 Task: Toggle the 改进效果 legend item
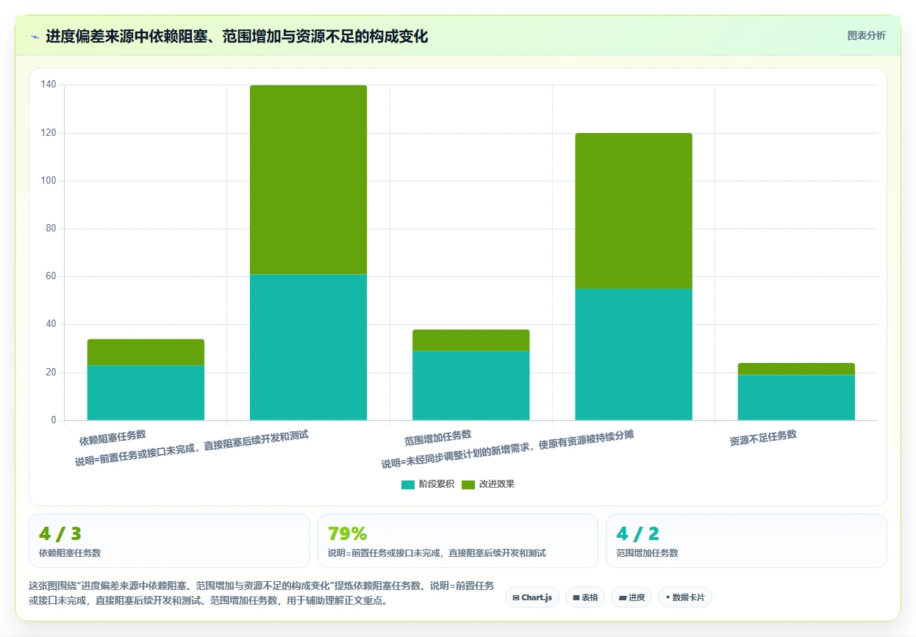(x=488, y=484)
